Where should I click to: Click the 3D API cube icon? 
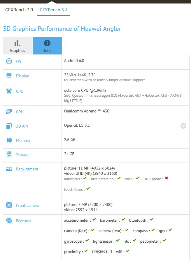pos(9,126)
